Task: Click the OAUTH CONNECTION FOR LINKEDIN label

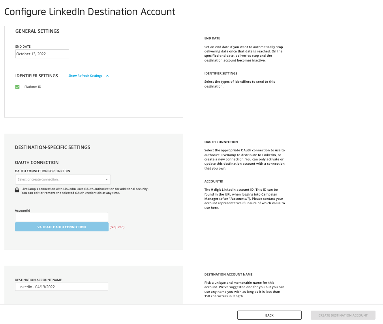Action: tap(43, 171)
